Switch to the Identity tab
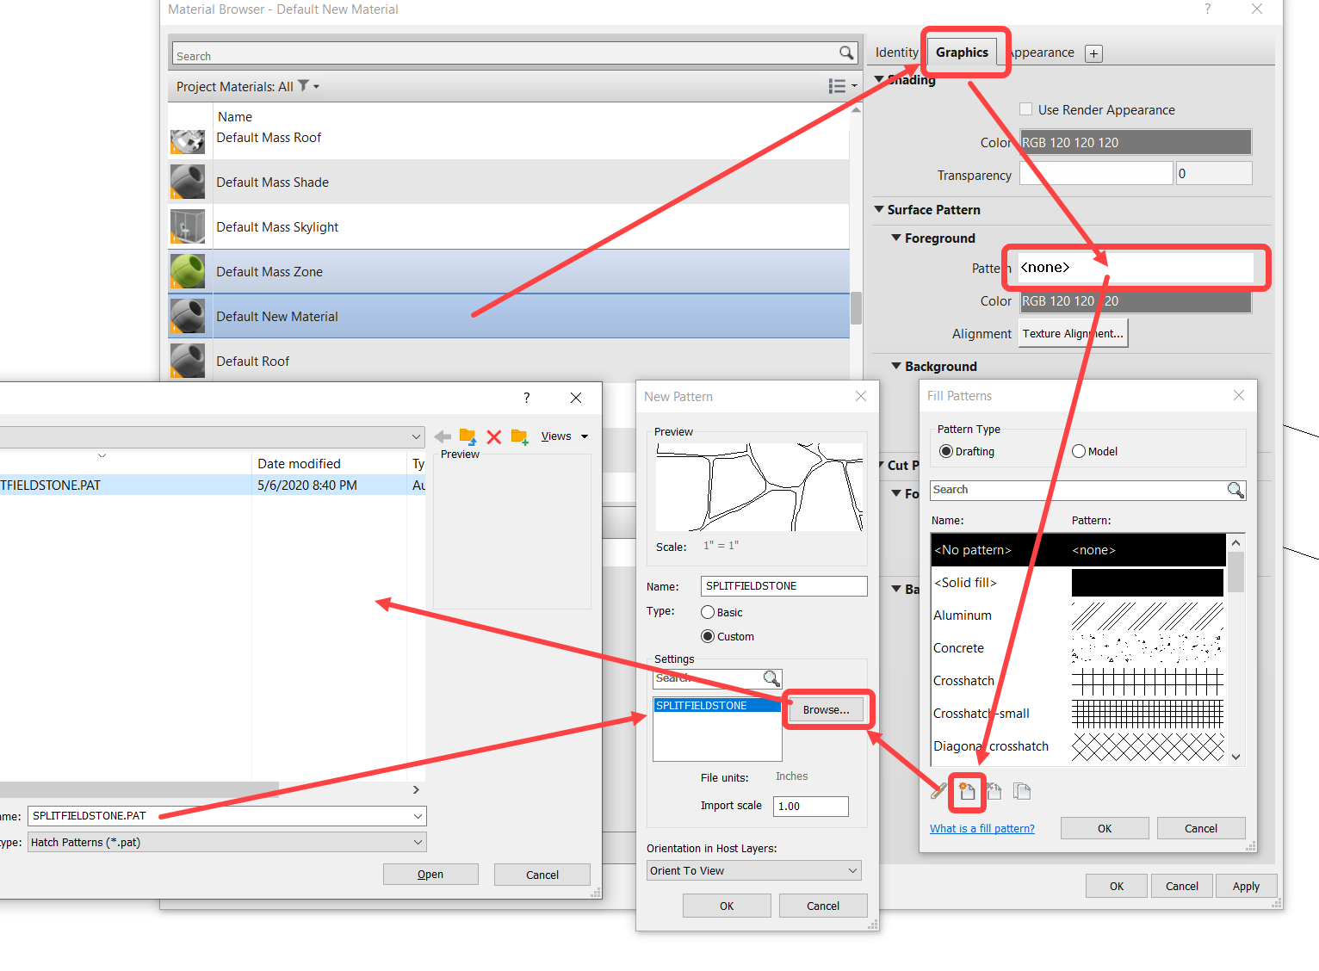The image size is (1319, 971). pos(895,53)
